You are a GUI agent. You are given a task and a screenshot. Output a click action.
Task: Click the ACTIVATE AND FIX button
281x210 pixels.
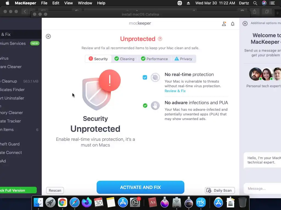[x=140, y=187]
